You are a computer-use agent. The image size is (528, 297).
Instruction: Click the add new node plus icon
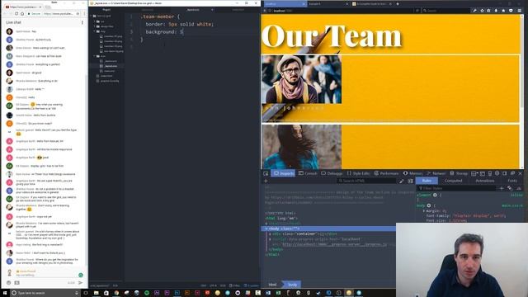tap(266, 181)
